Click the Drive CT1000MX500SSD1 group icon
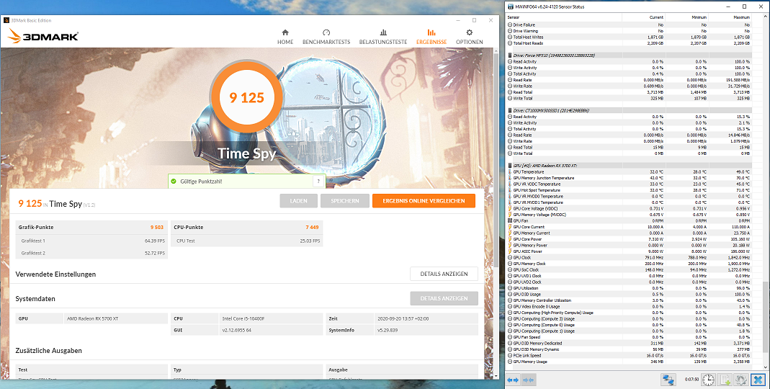770x389 pixels. (510, 110)
